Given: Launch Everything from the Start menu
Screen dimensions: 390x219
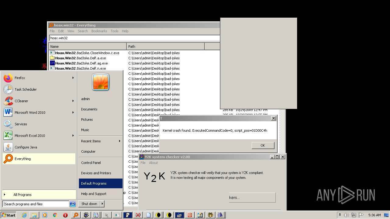Looking at the screenshot, I should (39, 159).
